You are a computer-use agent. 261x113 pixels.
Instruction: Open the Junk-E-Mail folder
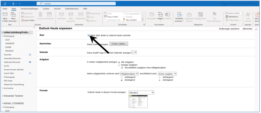click(x=9, y=73)
